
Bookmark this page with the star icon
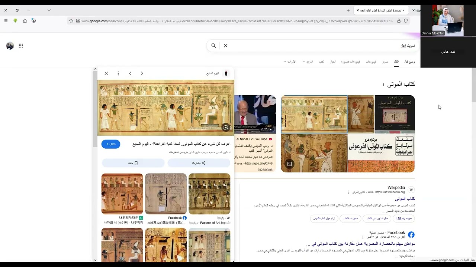click(71, 21)
